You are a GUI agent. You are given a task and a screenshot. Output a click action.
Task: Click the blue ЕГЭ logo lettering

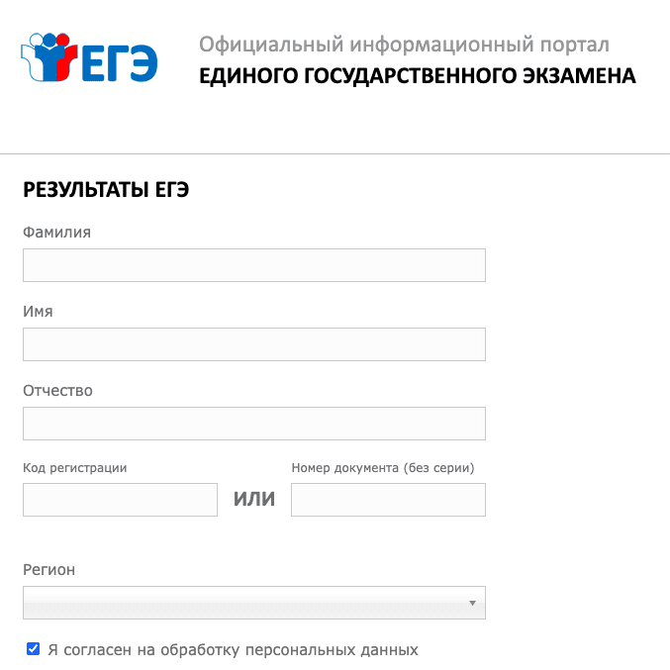(x=120, y=63)
